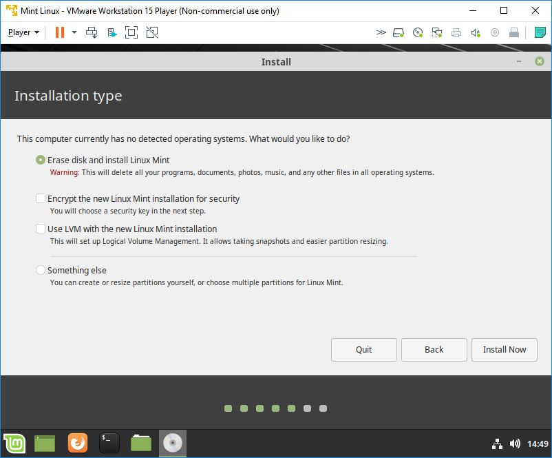
Task: Send Ctrl+Alt+Del to the VM
Action: (92, 32)
